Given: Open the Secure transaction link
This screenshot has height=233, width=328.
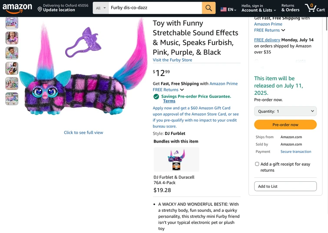Looking at the screenshot, I should tap(295, 152).
